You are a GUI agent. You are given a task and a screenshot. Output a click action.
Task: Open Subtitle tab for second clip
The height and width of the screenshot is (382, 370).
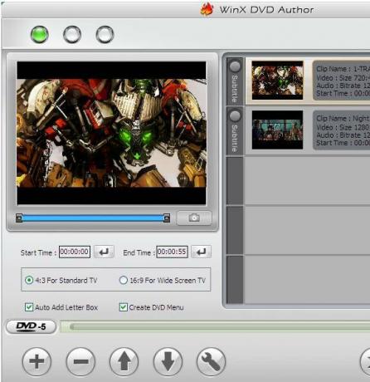pyautogui.click(x=235, y=131)
